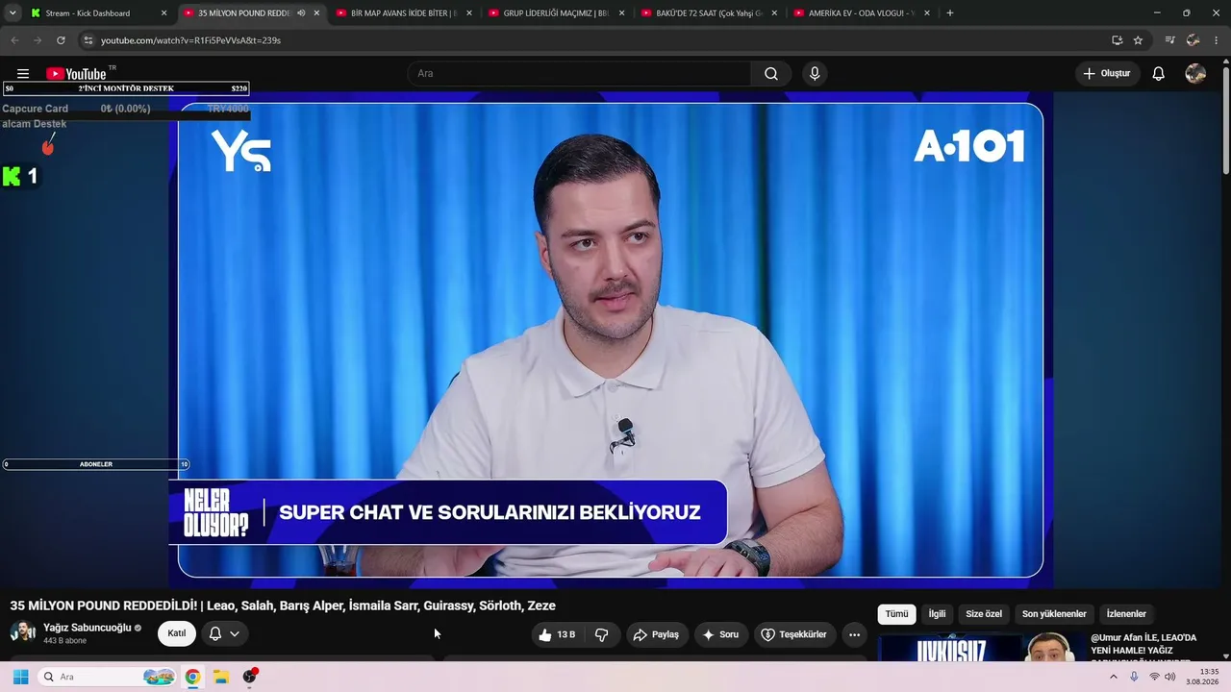Open Chrome media control button
Screen dimensions: 1231x692
coord(1169,40)
